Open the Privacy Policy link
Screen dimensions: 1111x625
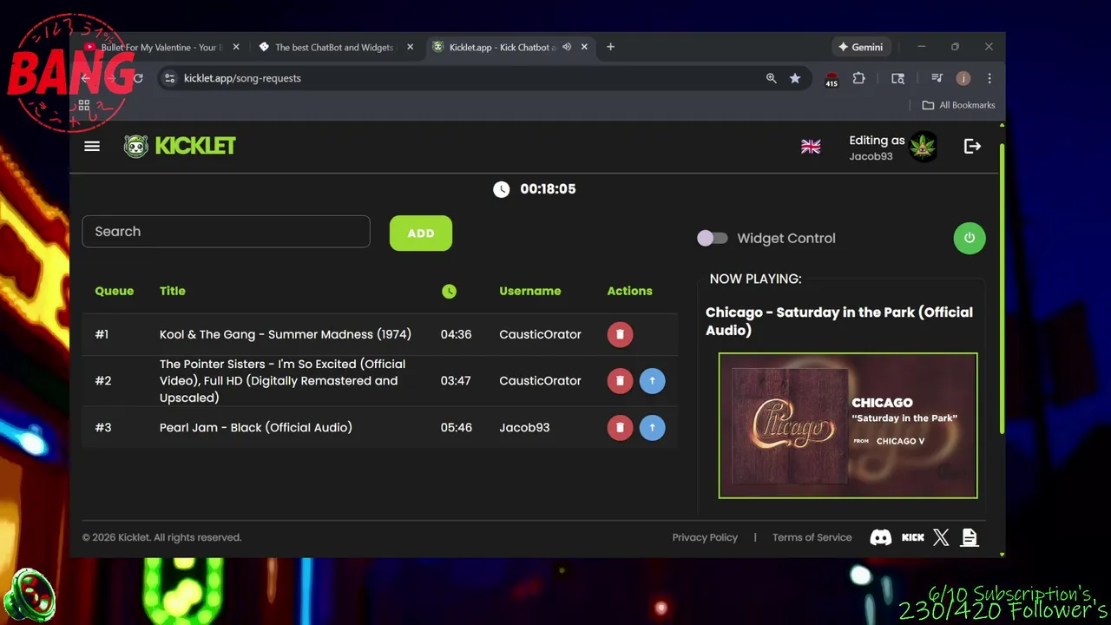tap(705, 537)
